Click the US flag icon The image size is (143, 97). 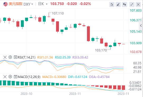pos(6,4)
